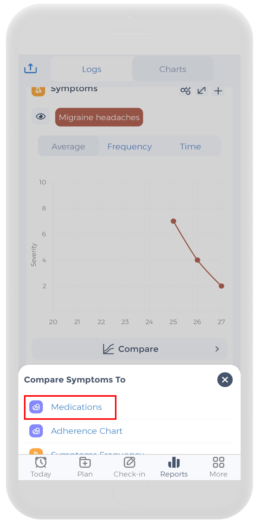Switch chart to Frequency view
The width and height of the screenshot is (259, 523).
point(129,146)
